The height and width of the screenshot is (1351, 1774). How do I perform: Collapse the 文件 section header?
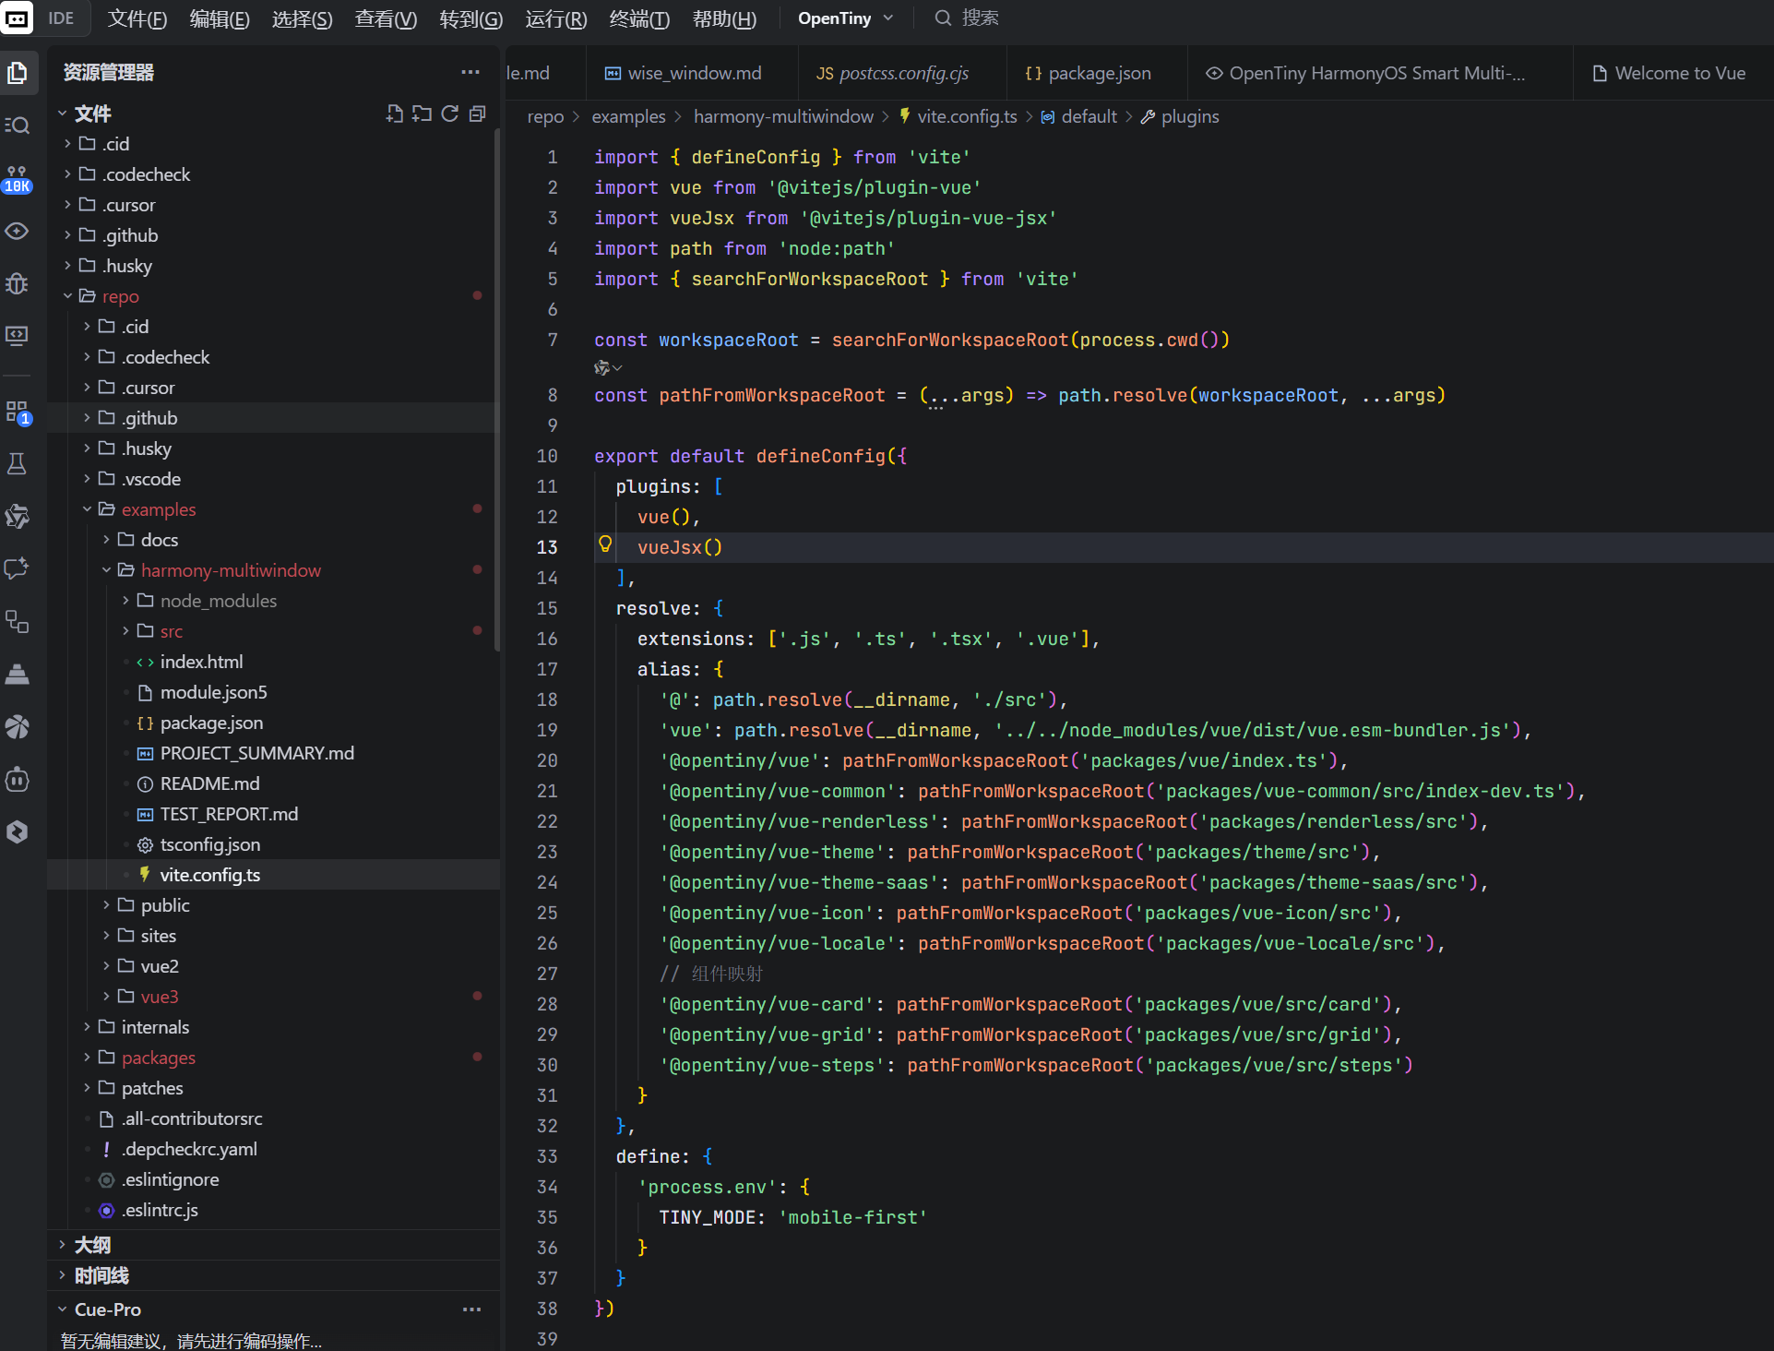click(92, 114)
